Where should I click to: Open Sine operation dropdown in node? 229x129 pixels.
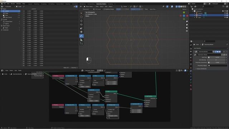point(98,81)
